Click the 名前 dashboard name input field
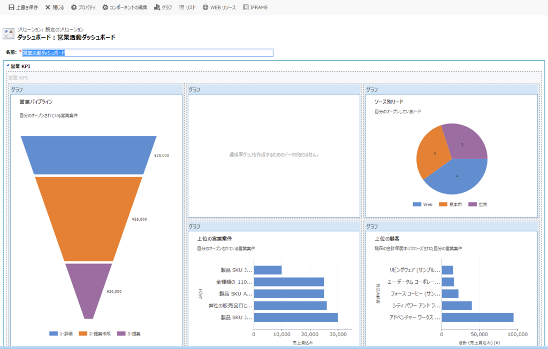 click(x=148, y=53)
